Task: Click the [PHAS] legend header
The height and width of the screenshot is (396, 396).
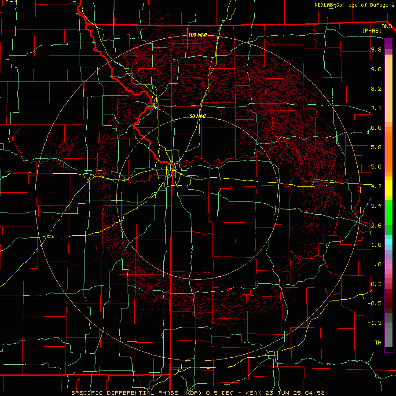Action: click(x=372, y=30)
